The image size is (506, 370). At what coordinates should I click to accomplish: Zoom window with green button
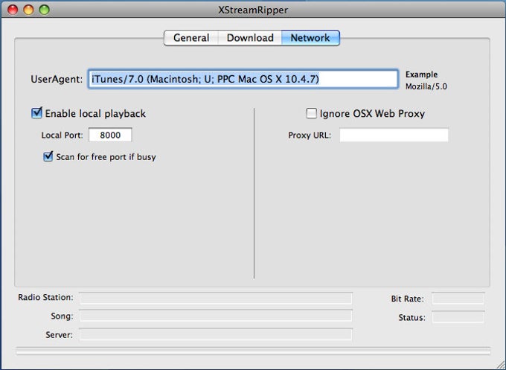pos(44,10)
